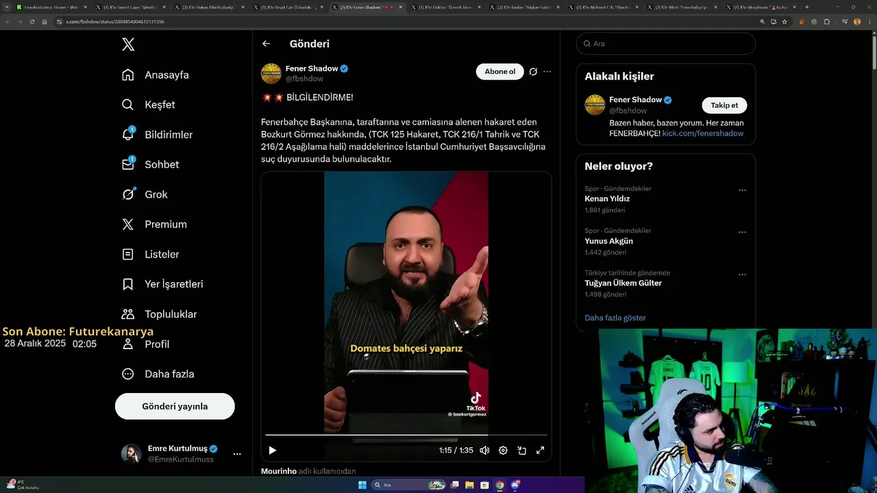Screen dimensions: 877x493
Task: Open Chrome from the taskbar
Action: pos(499,485)
